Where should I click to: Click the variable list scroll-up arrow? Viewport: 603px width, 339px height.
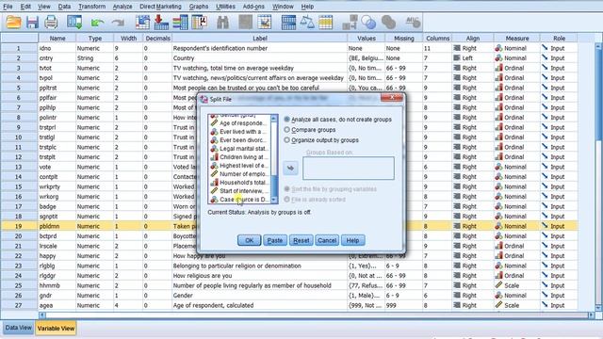click(x=274, y=119)
